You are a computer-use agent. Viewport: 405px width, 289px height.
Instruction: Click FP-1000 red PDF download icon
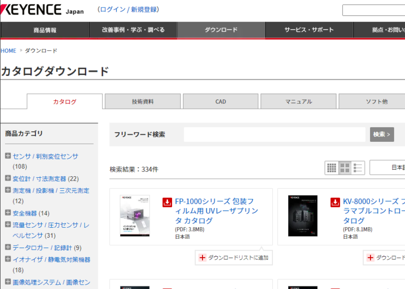(167, 202)
